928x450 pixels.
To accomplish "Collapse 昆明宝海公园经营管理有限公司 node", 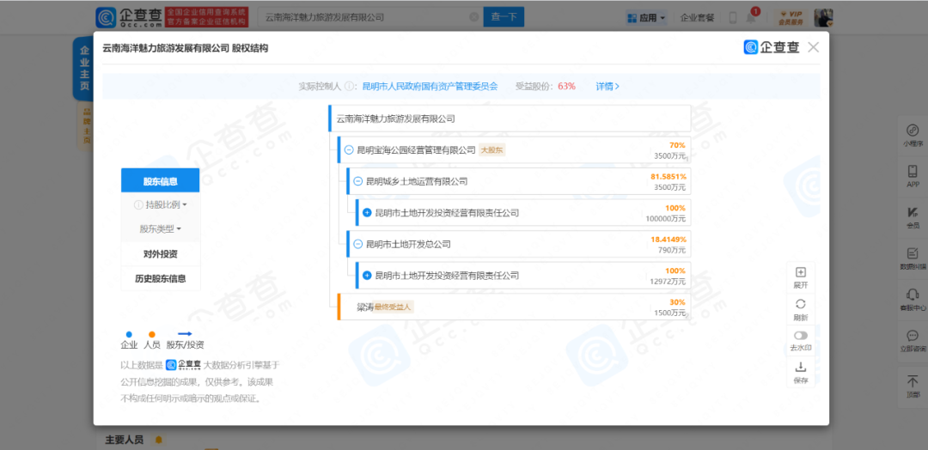I will 348,150.
